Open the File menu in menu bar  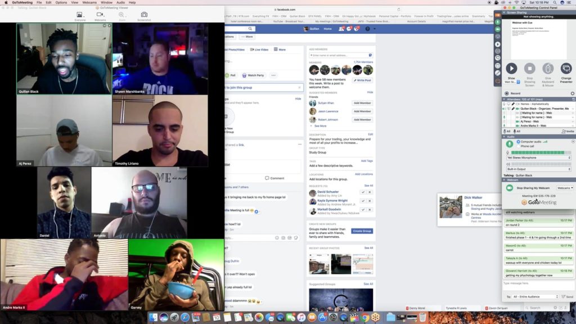(39, 3)
